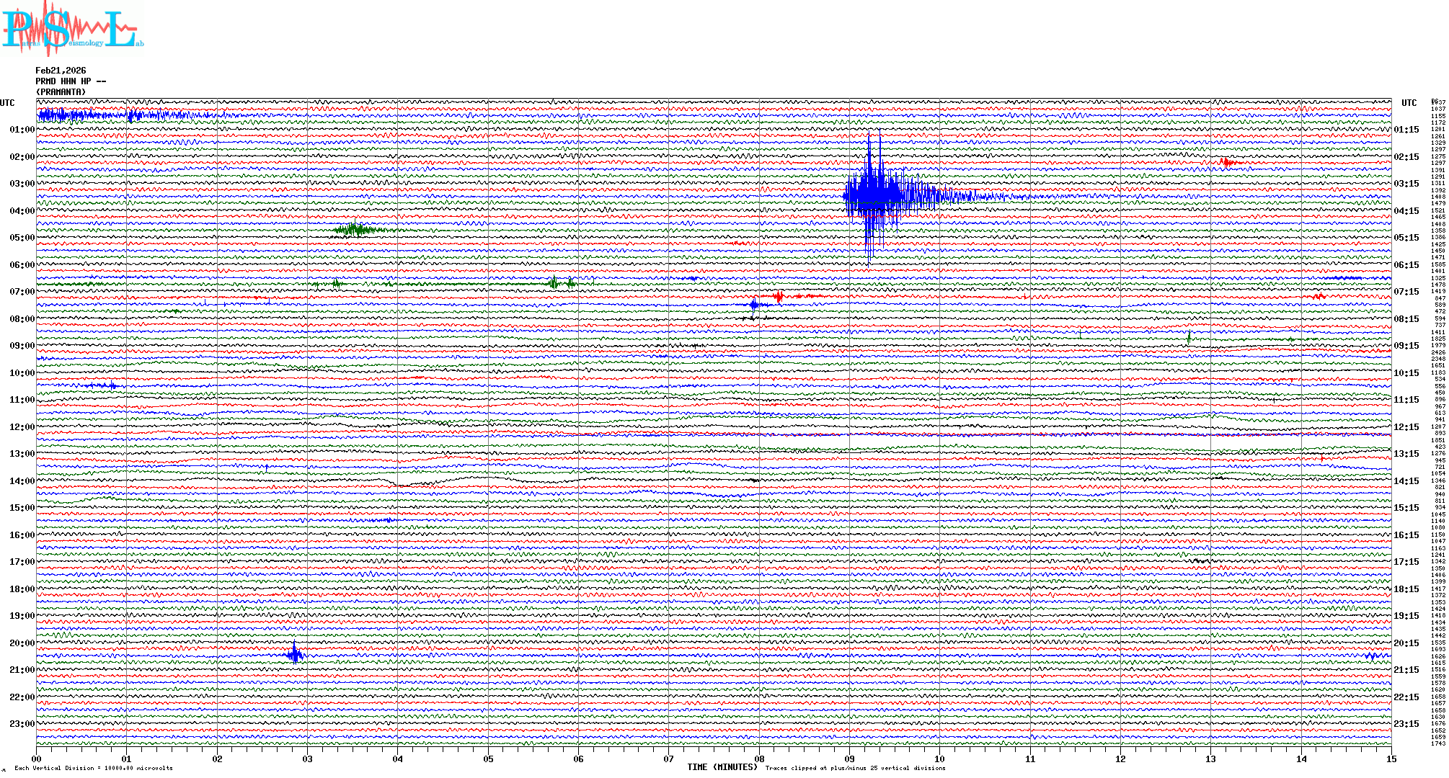The image size is (1449, 778).
Task: Click the Feb21,2026 date text
Action: 61,71
